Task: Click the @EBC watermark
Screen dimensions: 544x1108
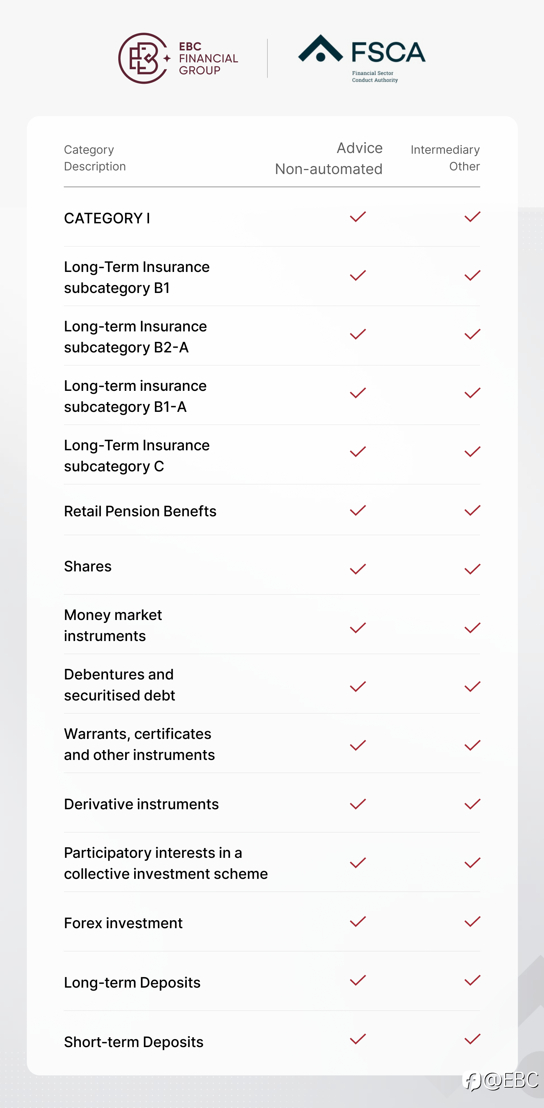Action: click(502, 1080)
